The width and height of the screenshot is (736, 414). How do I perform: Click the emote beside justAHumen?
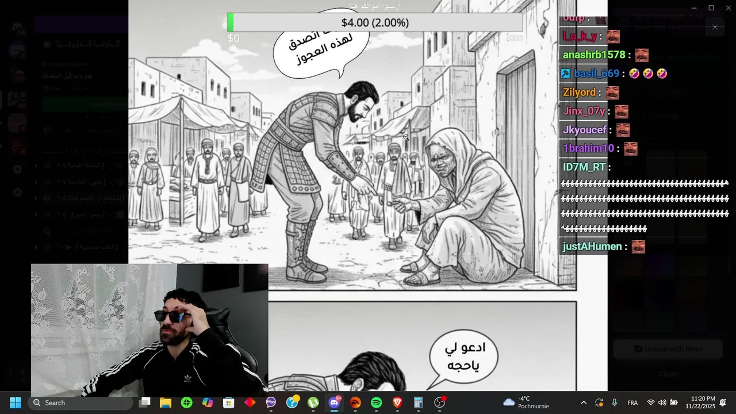[638, 246]
